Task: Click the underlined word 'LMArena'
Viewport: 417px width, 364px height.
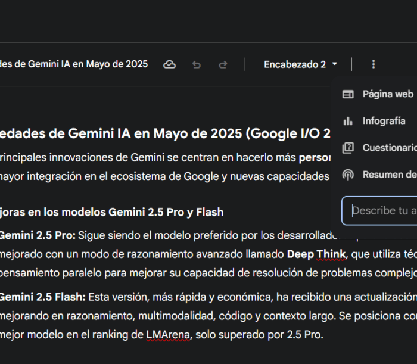Action: (169, 335)
